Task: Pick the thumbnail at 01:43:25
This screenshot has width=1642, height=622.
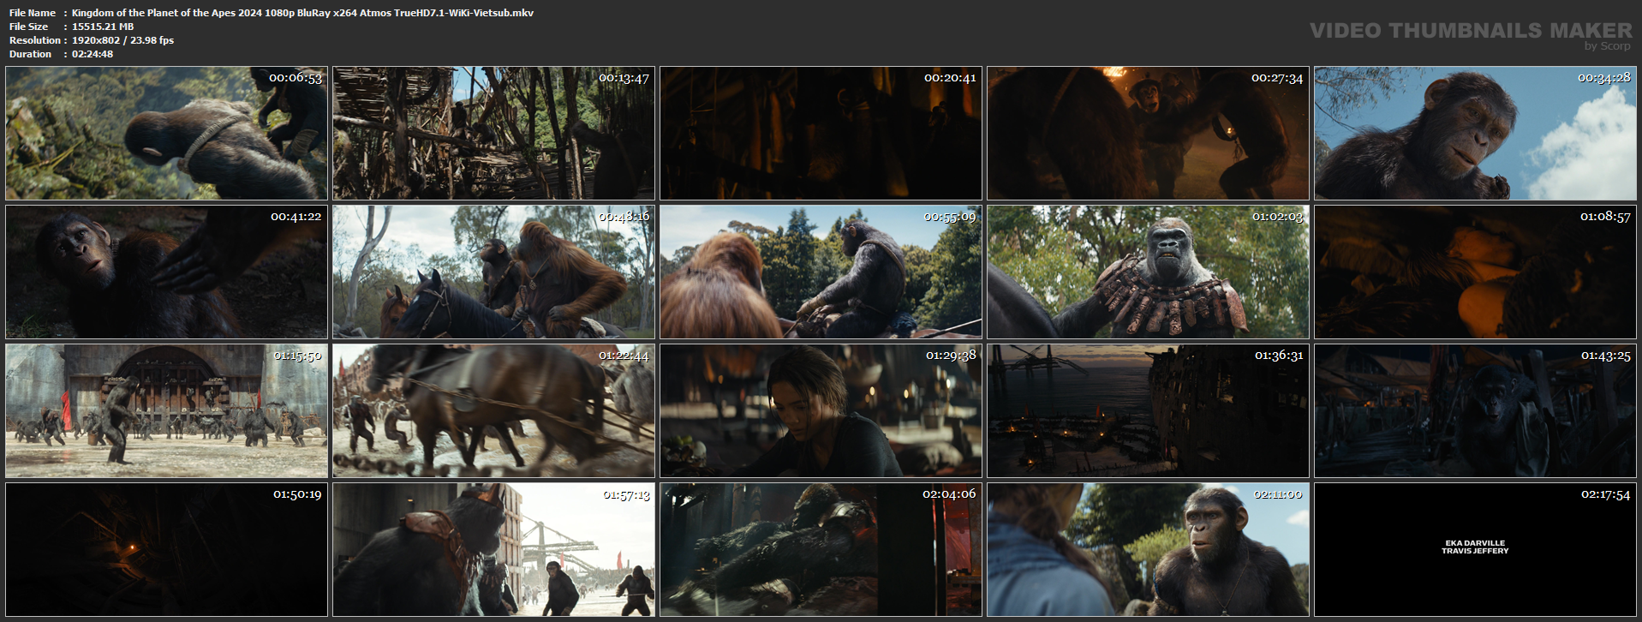Action: 1476,411
